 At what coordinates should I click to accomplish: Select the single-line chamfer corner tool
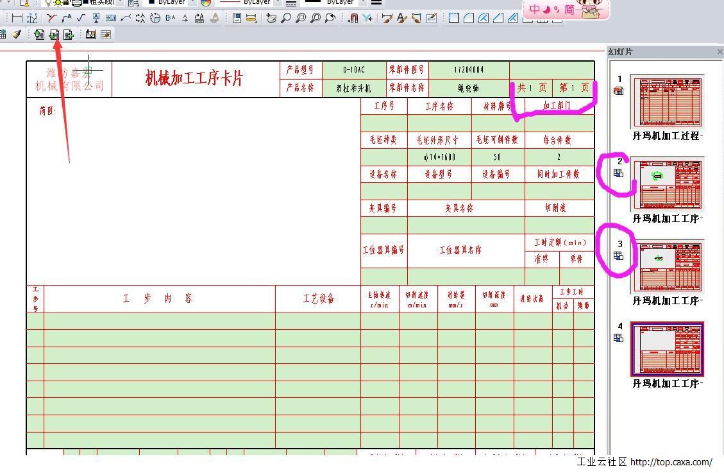[498, 18]
